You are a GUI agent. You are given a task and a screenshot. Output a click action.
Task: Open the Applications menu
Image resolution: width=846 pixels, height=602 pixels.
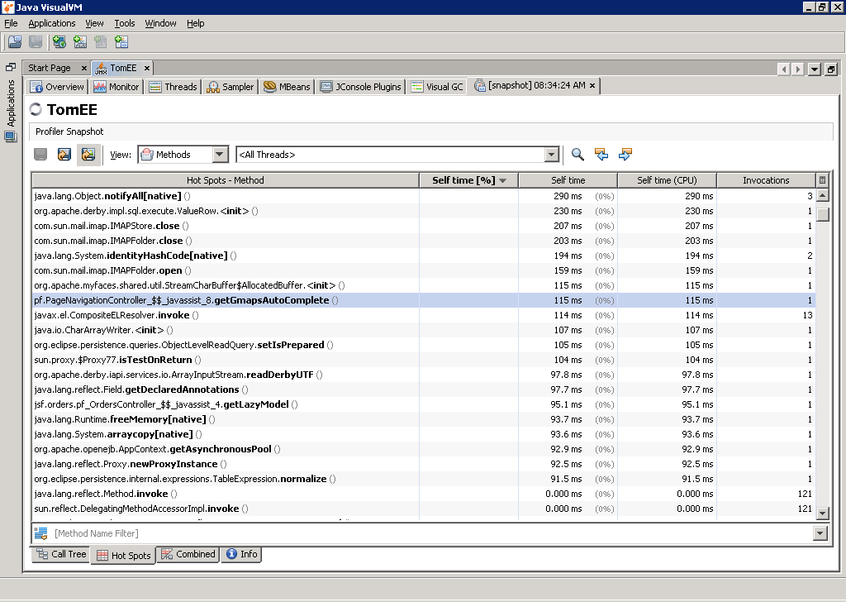[x=52, y=23]
